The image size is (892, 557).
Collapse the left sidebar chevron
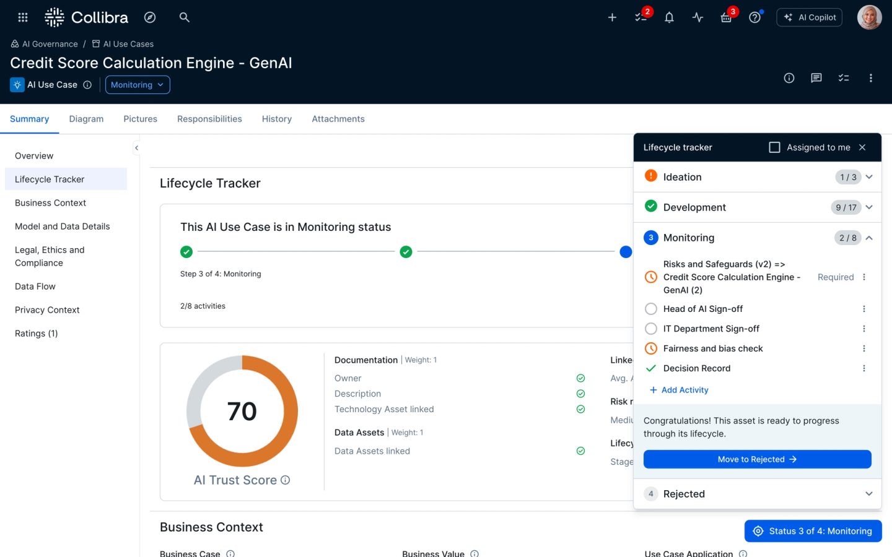click(x=136, y=148)
